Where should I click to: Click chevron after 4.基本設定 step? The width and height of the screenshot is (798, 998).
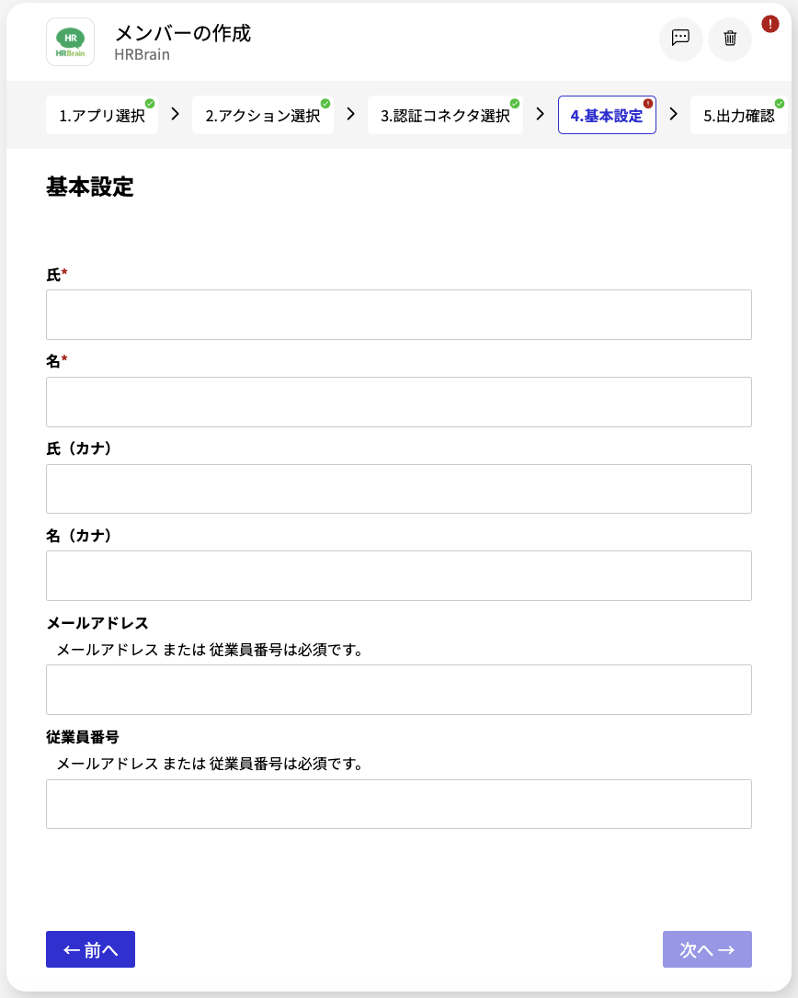point(673,115)
